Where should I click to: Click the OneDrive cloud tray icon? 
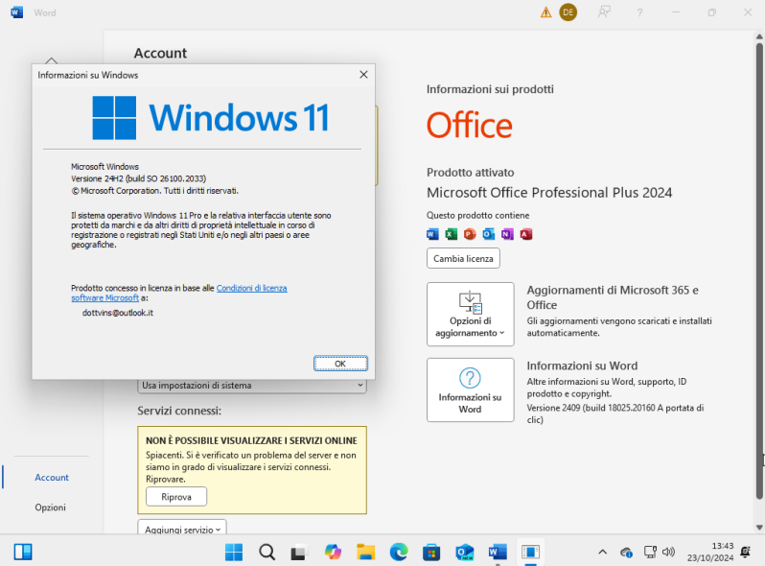pyautogui.click(x=626, y=553)
